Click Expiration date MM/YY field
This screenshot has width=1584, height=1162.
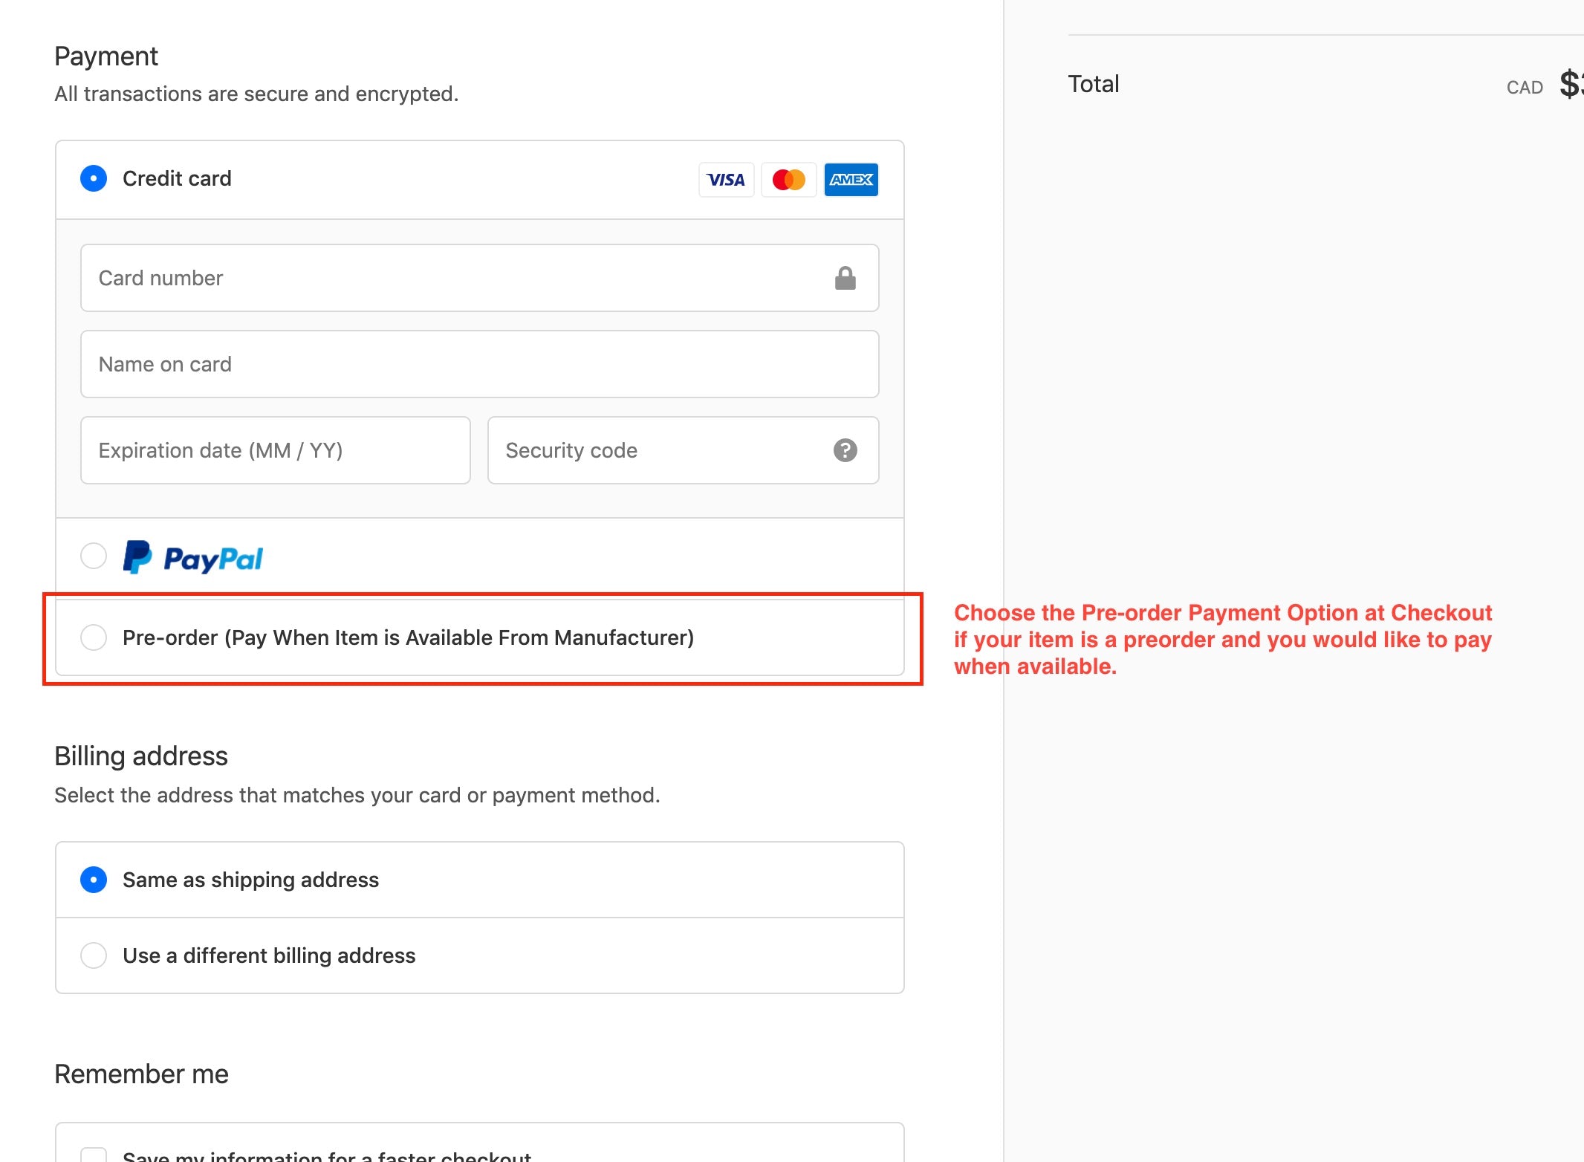point(276,450)
